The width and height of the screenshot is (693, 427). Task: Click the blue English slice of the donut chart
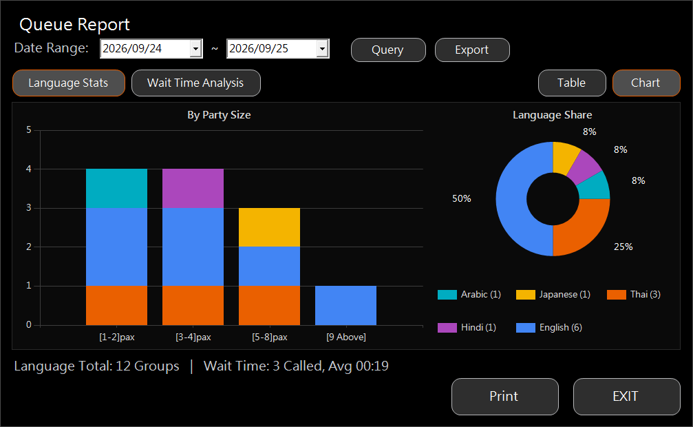tap(512, 199)
